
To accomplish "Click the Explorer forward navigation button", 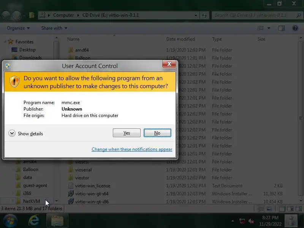I will point(17,15).
